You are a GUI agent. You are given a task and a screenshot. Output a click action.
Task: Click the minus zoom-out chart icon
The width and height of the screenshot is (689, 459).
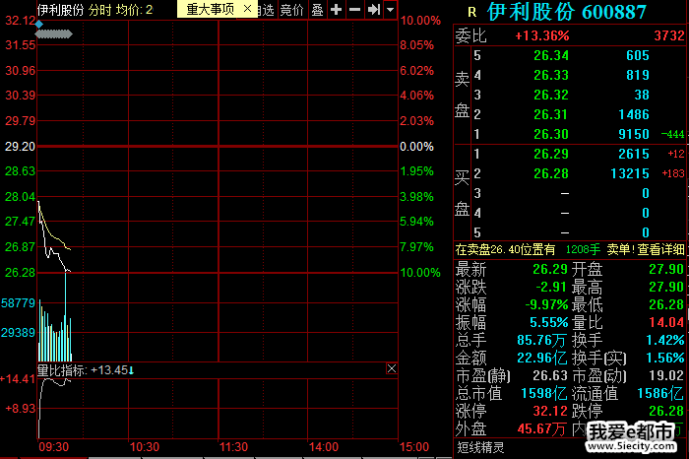coord(354,9)
